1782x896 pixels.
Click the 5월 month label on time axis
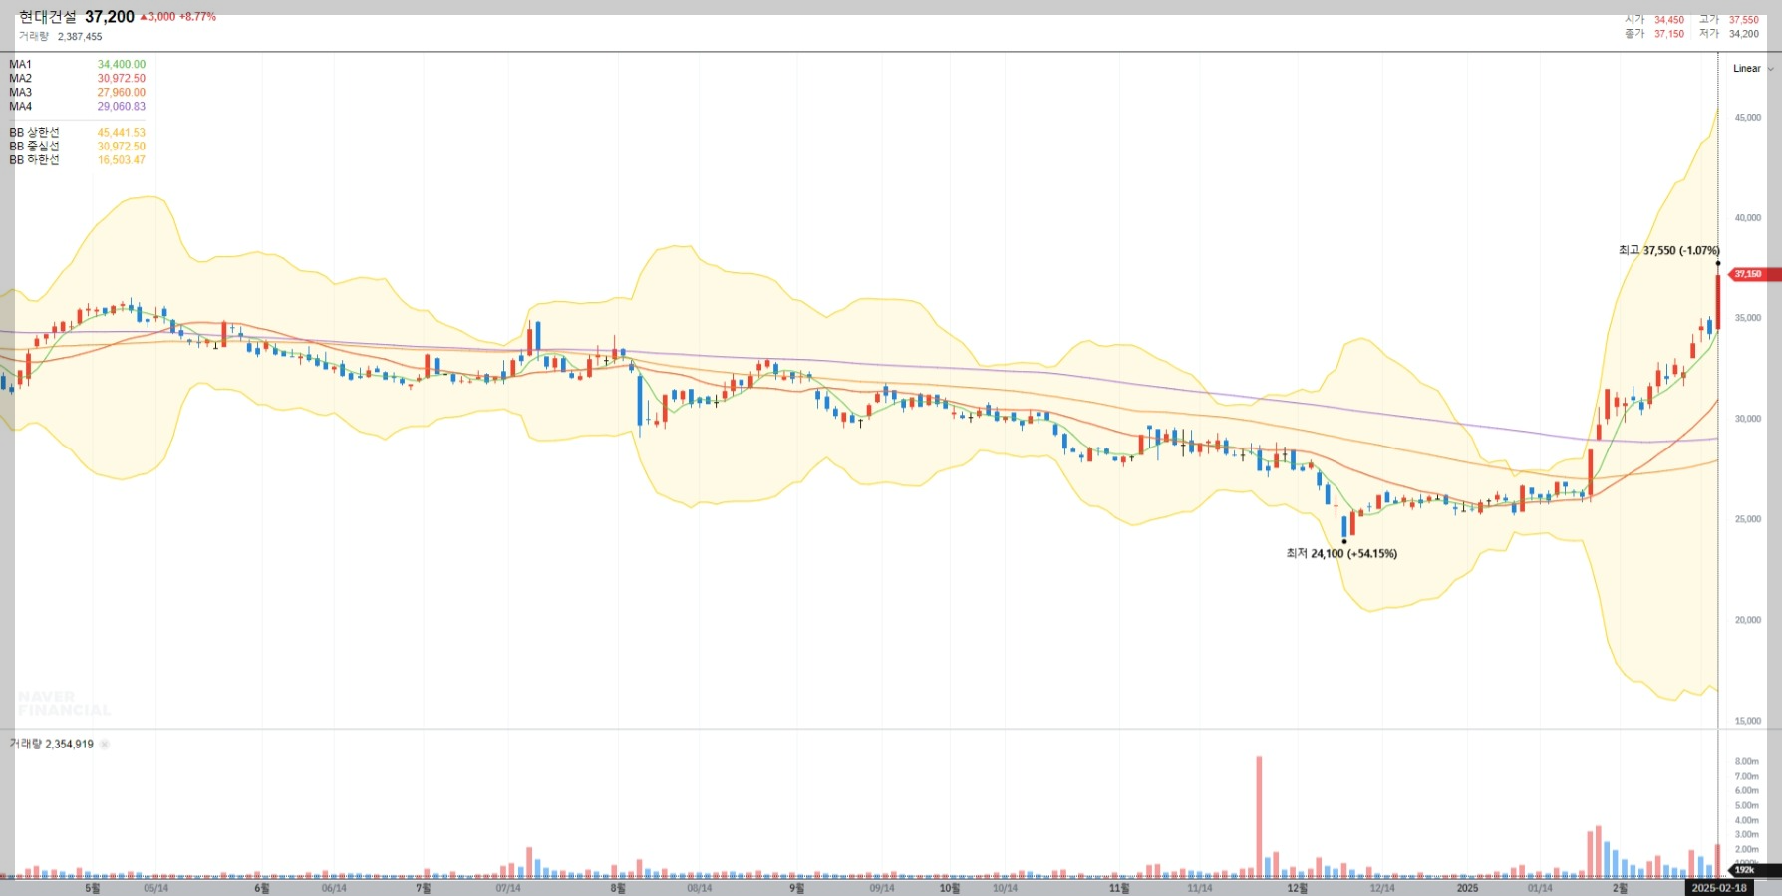93,888
